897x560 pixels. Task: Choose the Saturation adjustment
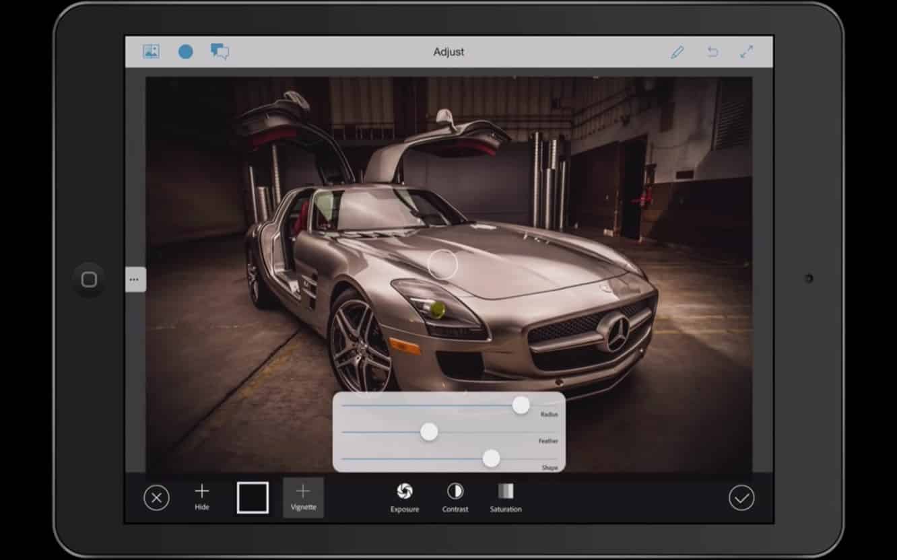(x=506, y=497)
